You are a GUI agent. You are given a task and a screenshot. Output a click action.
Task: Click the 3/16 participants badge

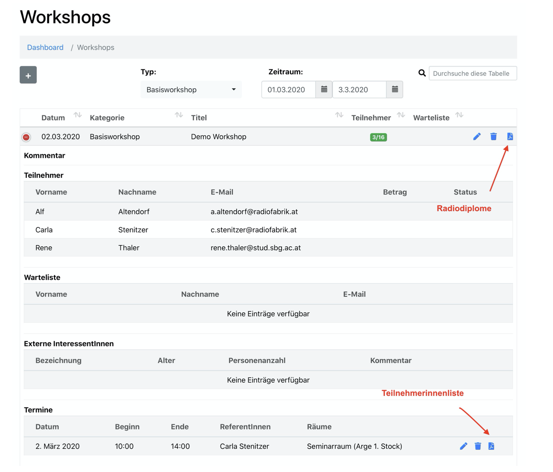tap(378, 137)
